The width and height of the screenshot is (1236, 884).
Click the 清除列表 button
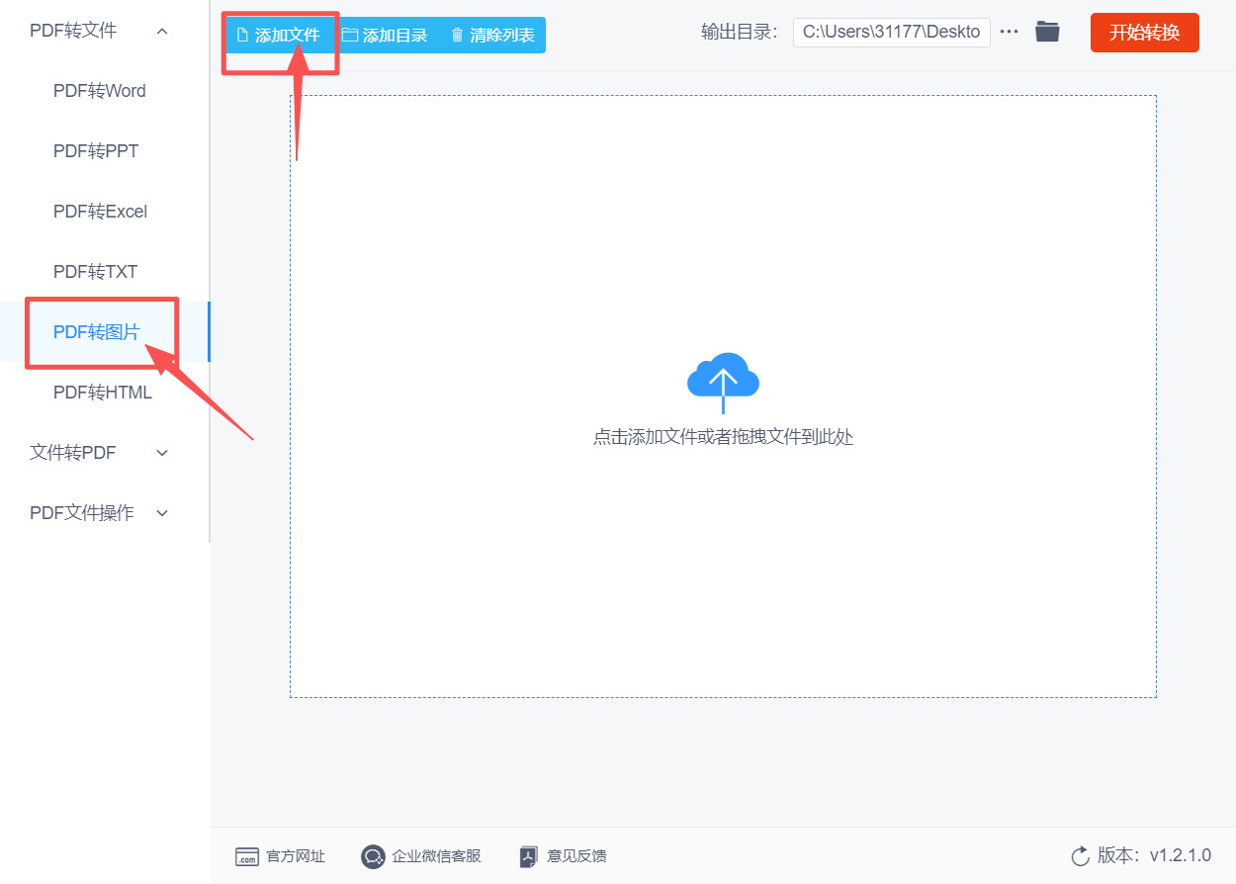492,35
